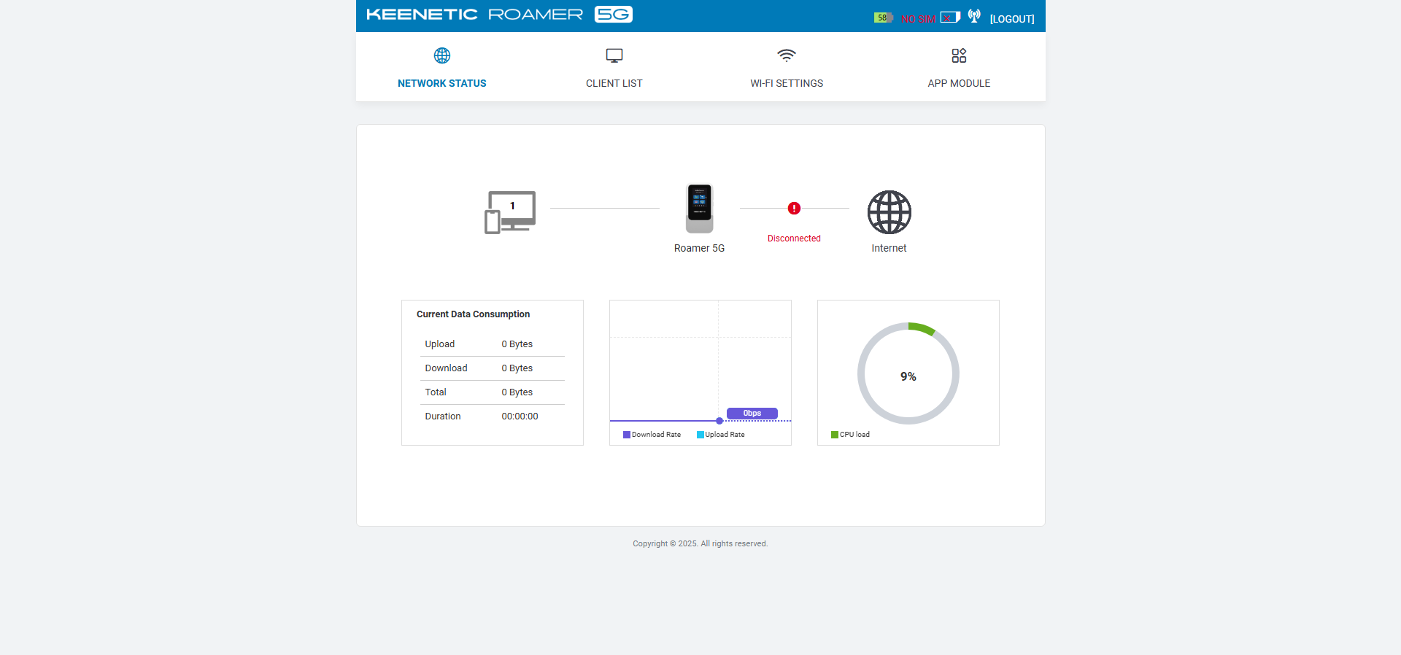Click the Total 0 Bytes value
Viewport: 1401px width, 655px height.
tap(517, 392)
